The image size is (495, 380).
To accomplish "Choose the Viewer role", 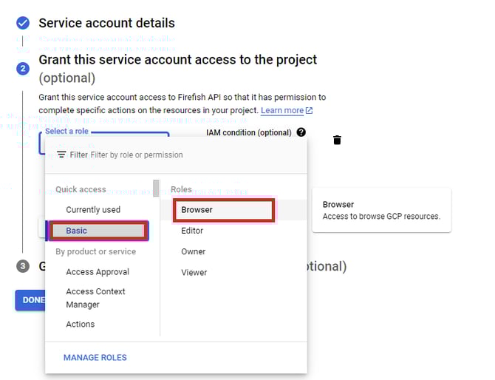I will (x=194, y=272).
